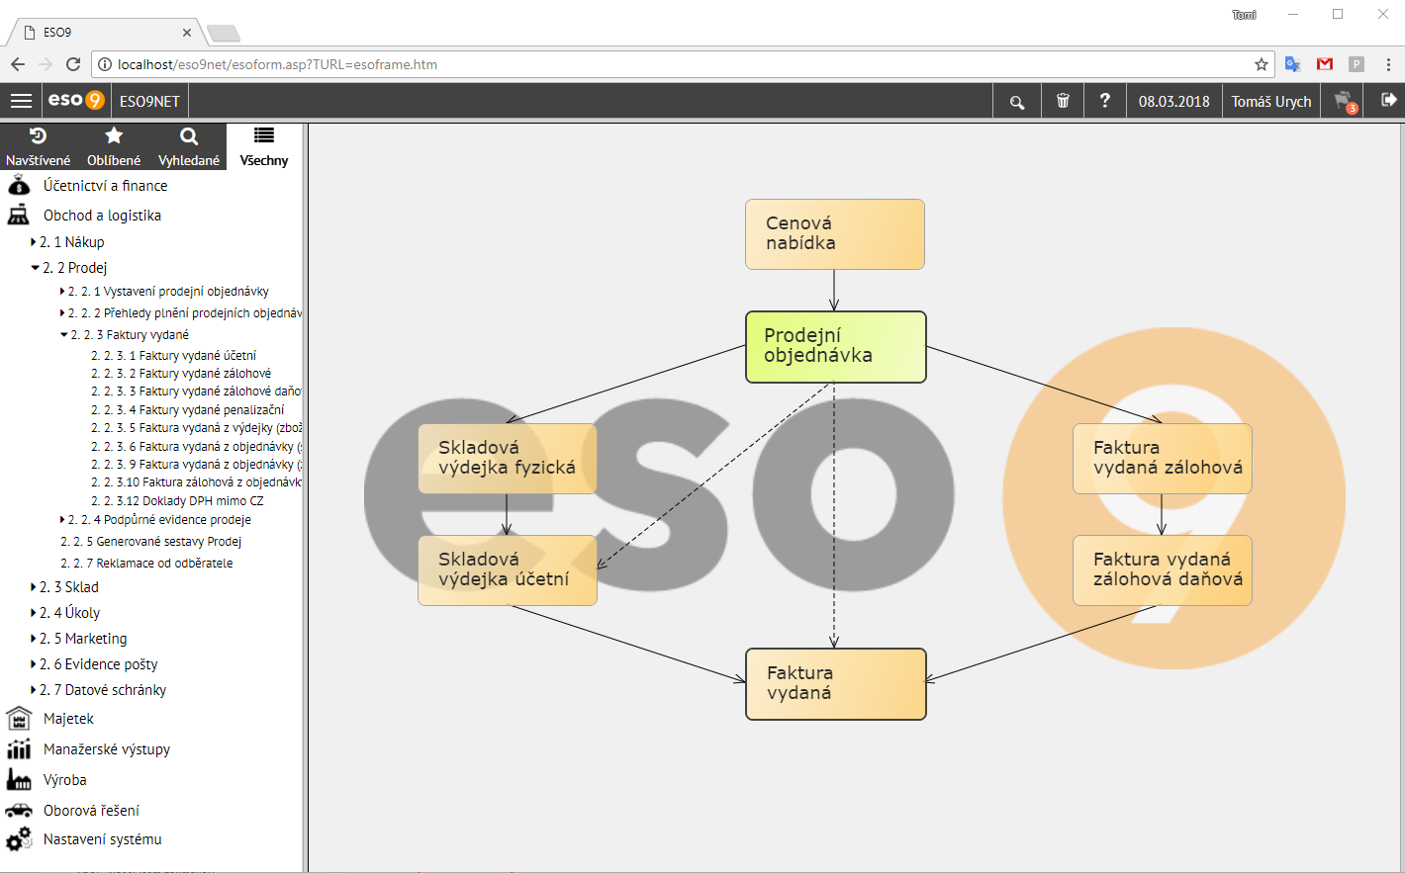Click the logout icon in top bar

1388,100
